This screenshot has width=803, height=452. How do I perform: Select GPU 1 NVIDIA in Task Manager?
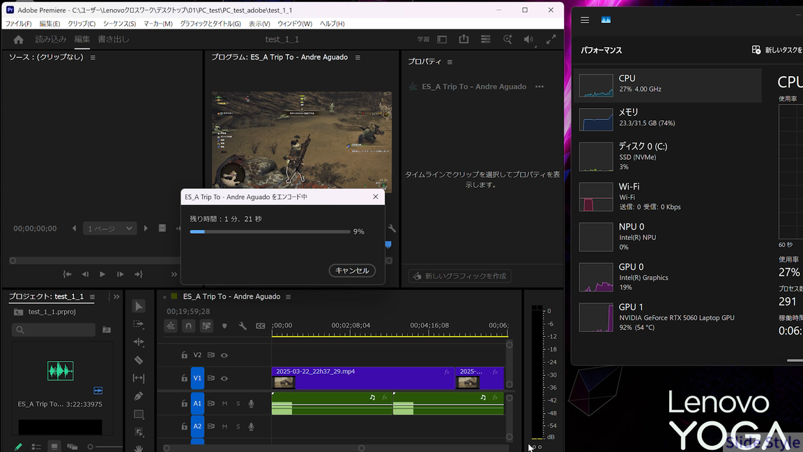pyautogui.click(x=667, y=317)
